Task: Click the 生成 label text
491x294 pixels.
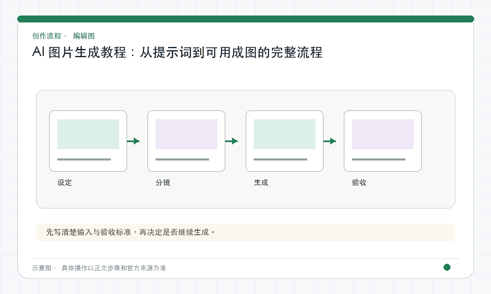Action: click(261, 183)
